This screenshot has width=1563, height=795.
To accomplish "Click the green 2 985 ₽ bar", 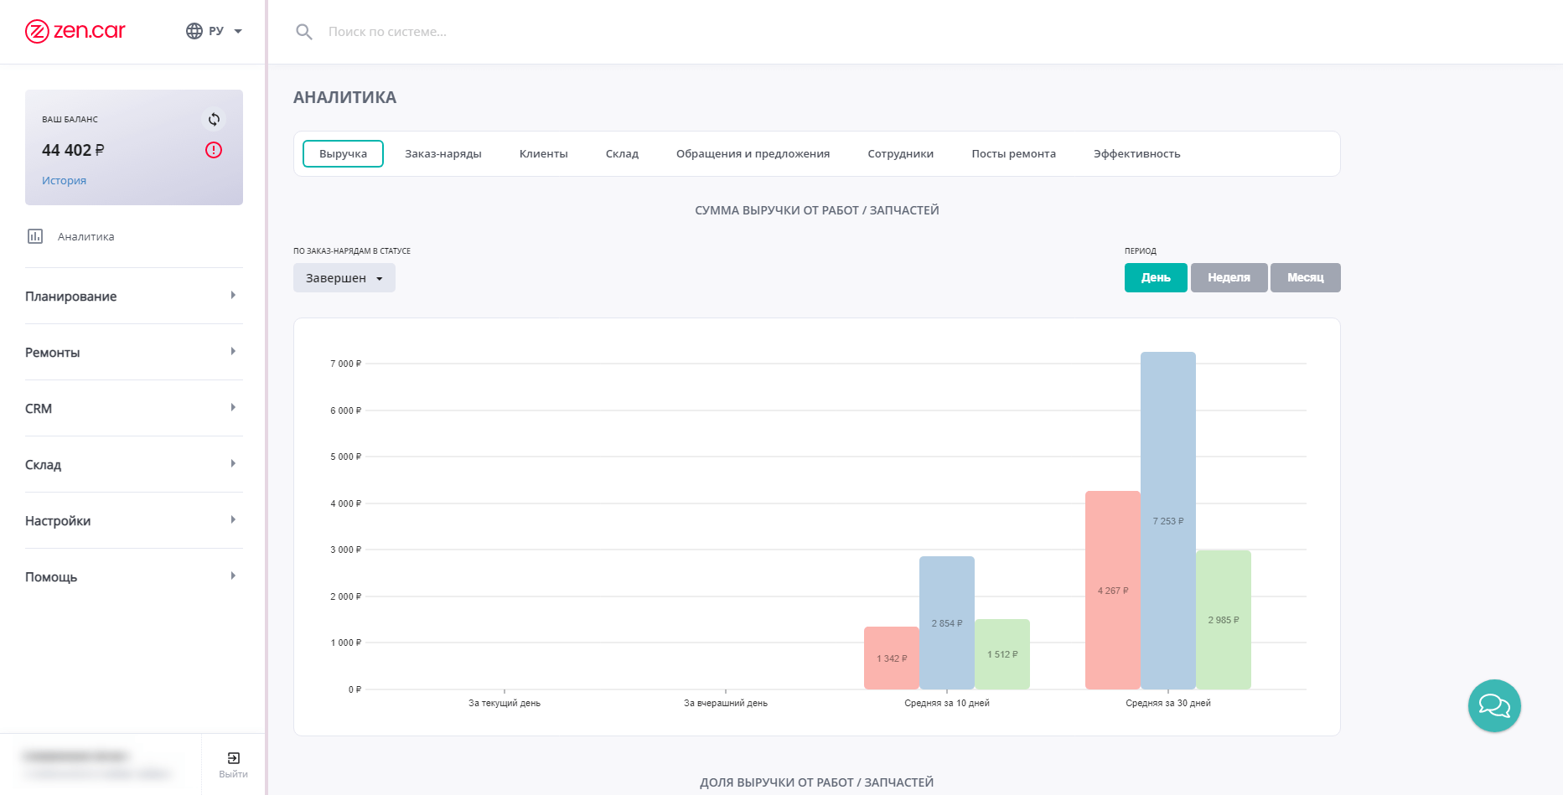I will (1224, 620).
